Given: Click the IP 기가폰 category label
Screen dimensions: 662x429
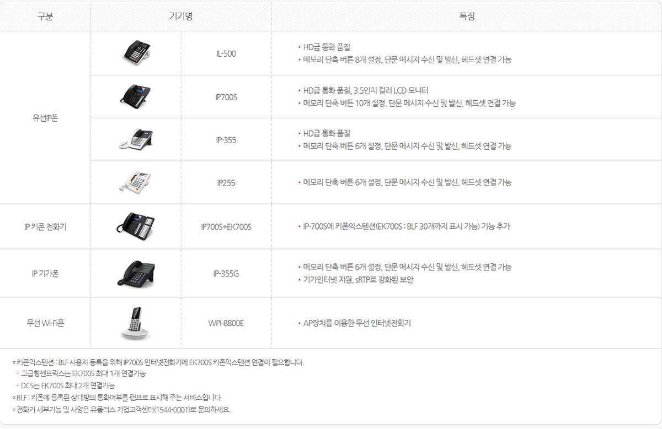Looking at the screenshot, I should [x=45, y=273].
